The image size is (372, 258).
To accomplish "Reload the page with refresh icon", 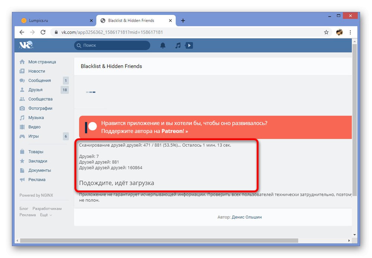I will pyautogui.click(x=43, y=32).
